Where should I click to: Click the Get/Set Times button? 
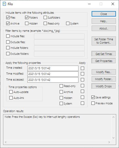pyautogui.click(x=104, y=54)
